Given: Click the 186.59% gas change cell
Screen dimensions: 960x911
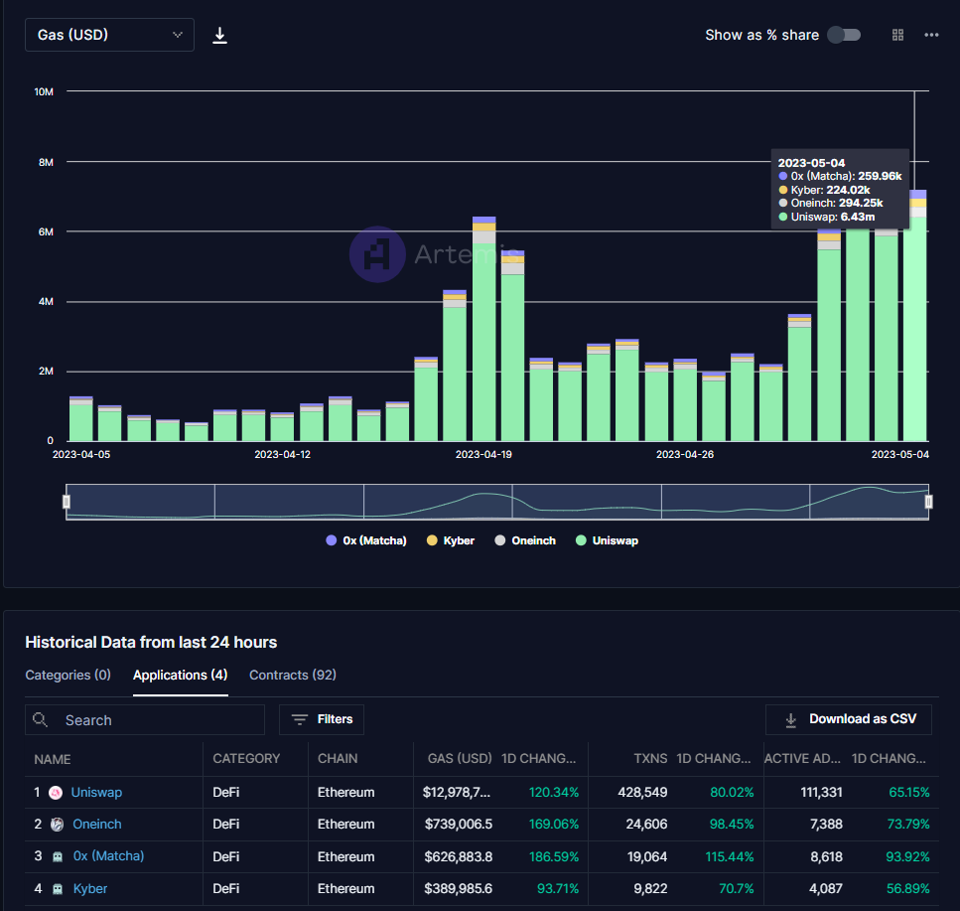Looking at the screenshot, I should point(554,856).
